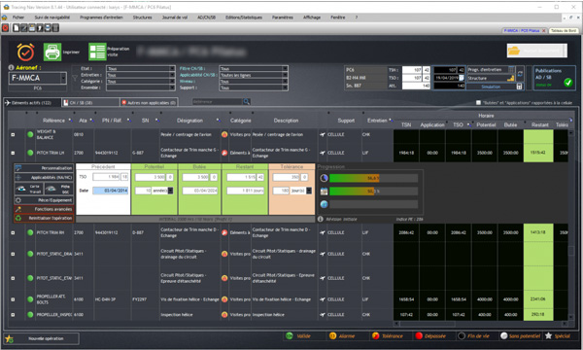
Task: Toggle row selector of PITOT_STATIC_ETAN row
Action: click(13, 278)
